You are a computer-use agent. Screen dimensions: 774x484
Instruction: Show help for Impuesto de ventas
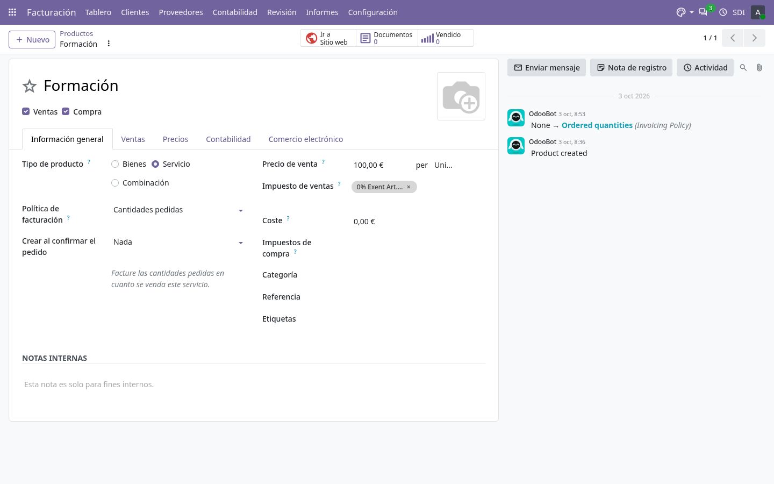(x=339, y=184)
